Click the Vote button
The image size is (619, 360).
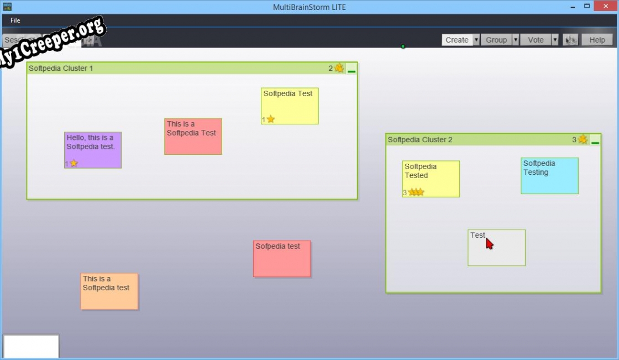(536, 40)
